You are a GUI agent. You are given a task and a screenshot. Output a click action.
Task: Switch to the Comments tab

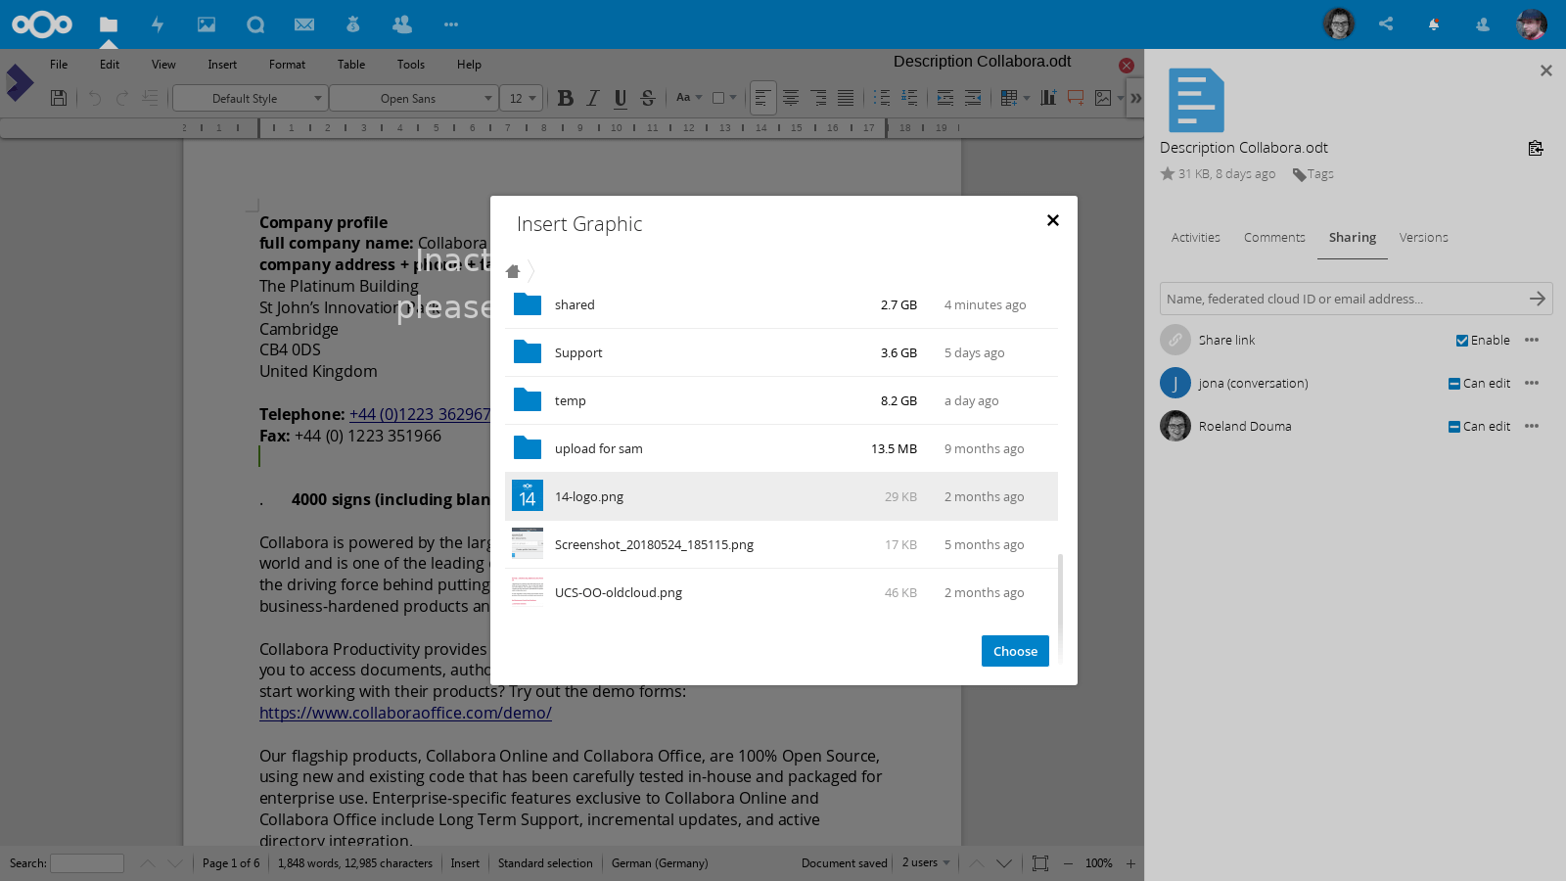[x=1274, y=238]
